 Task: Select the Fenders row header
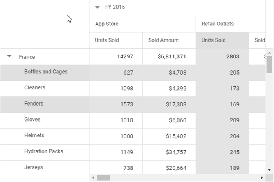pos(34,104)
